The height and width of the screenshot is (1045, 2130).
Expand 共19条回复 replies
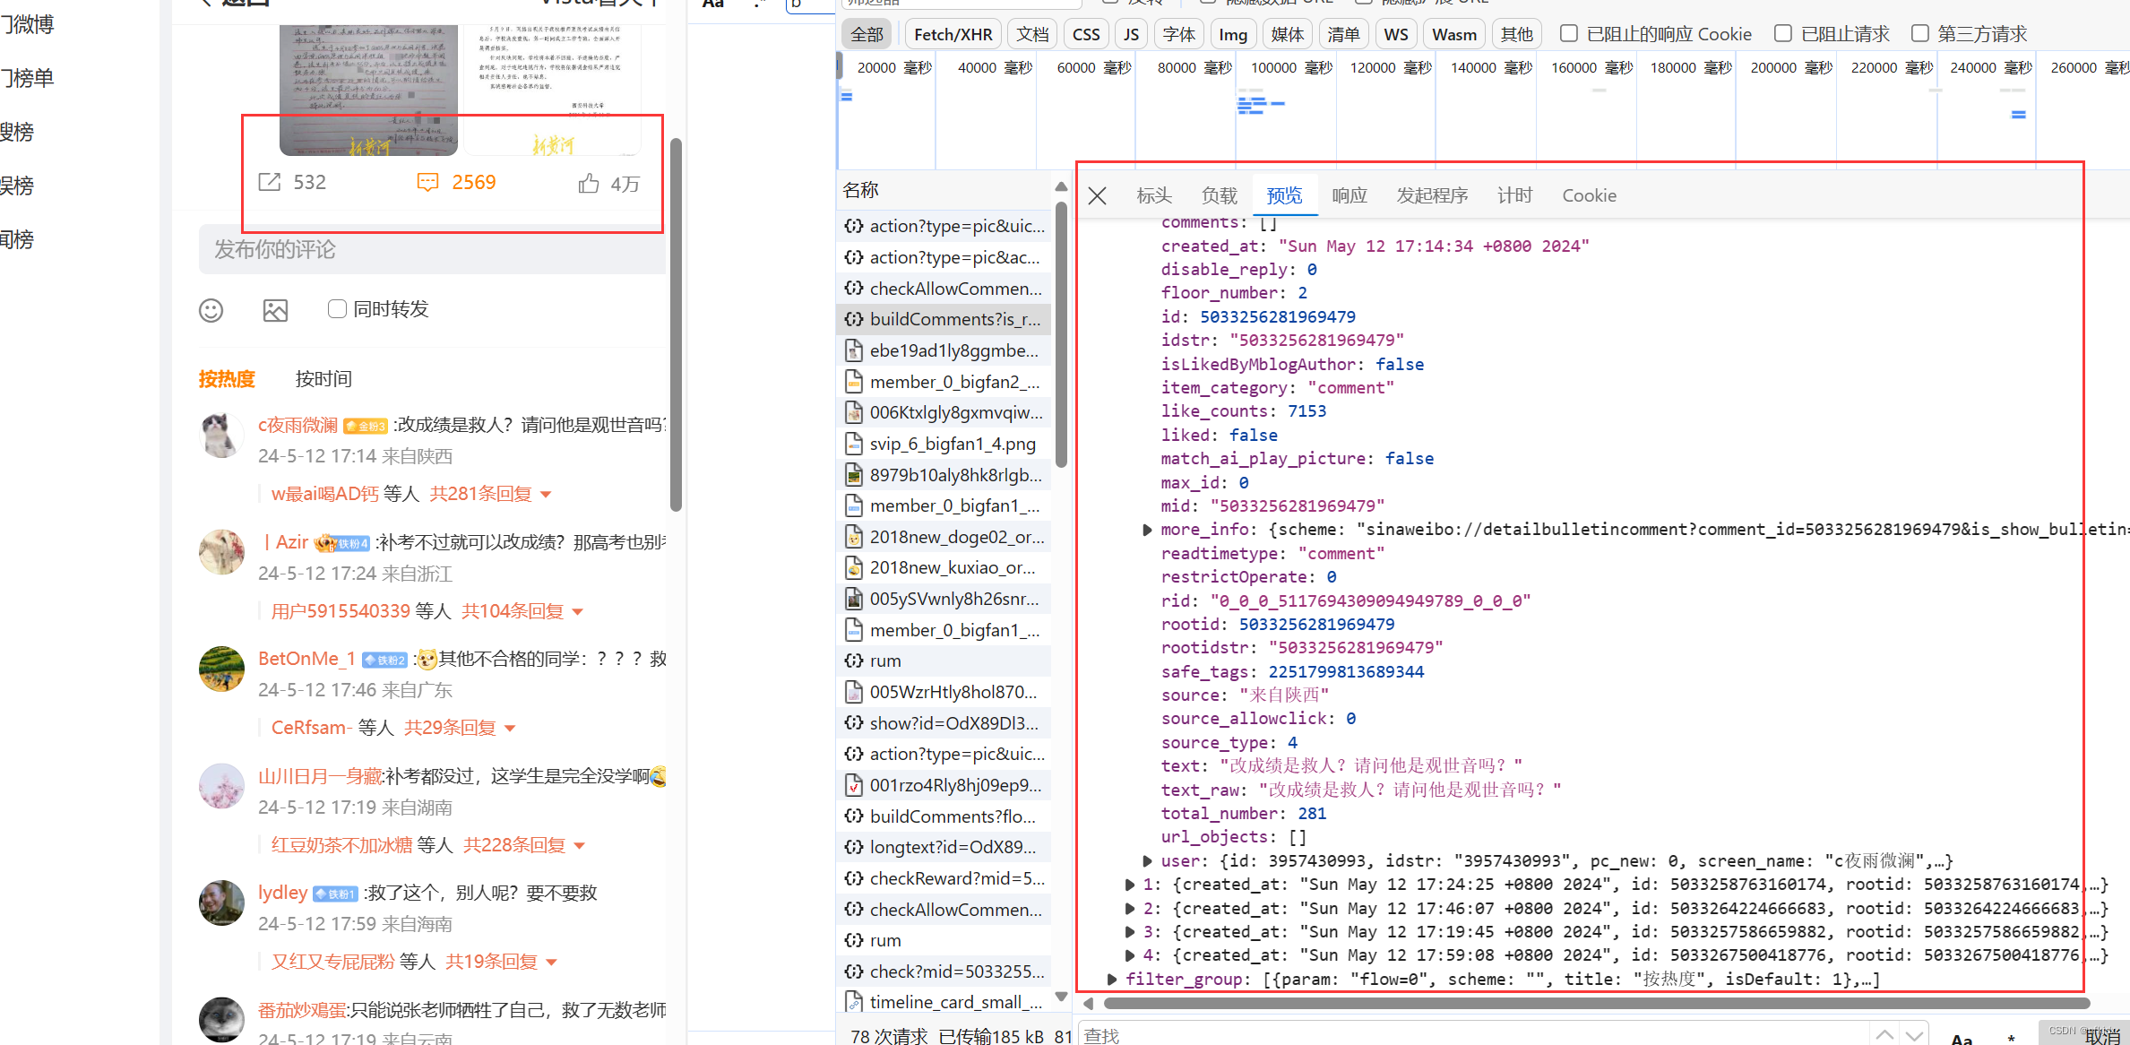[502, 962]
